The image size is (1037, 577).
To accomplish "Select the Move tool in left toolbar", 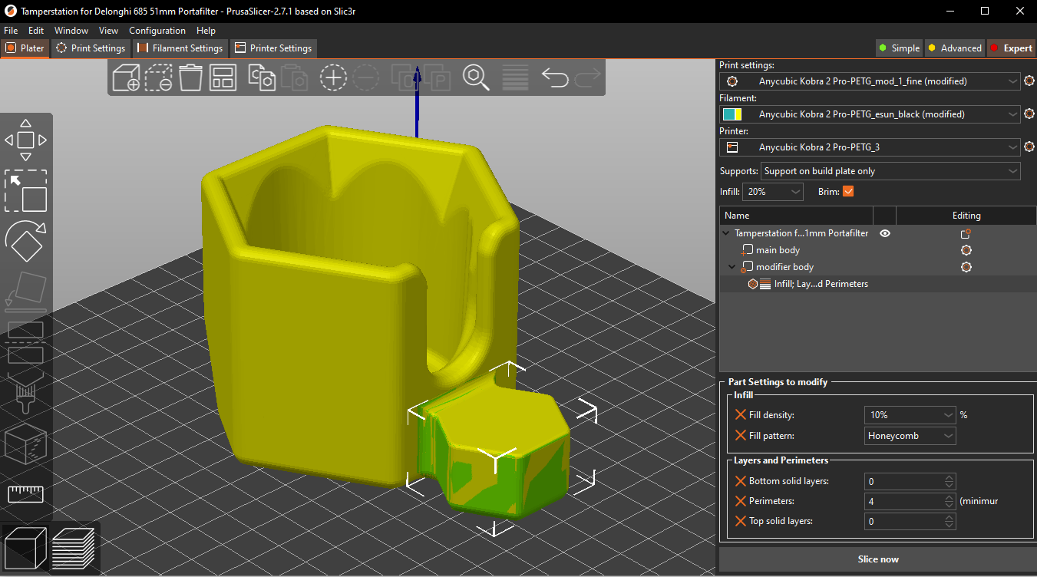I will pyautogui.click(x=26, y=140).
